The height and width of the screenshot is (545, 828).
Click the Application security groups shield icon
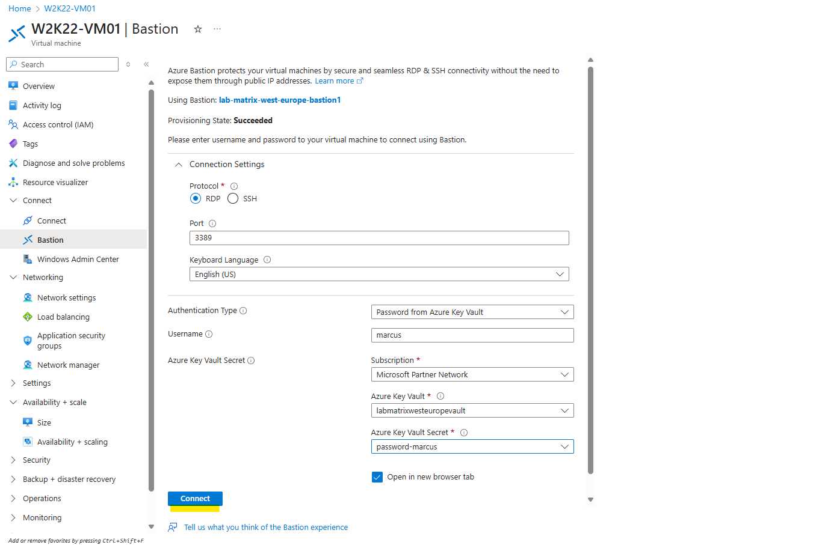point(28,341)
